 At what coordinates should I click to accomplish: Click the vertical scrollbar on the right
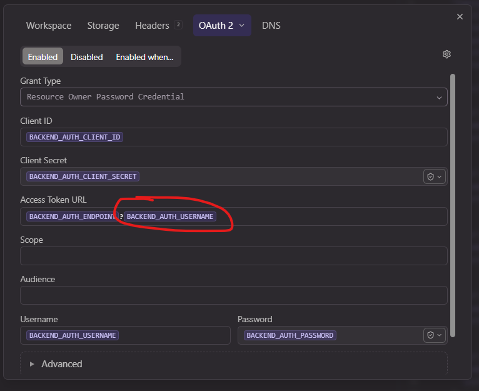point(453,205)
